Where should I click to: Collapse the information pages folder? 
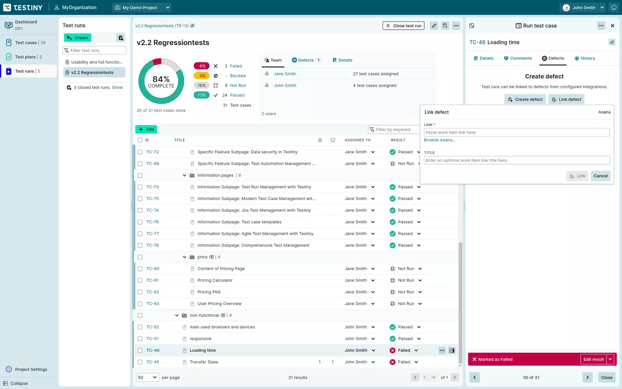[x=184, y=175]
